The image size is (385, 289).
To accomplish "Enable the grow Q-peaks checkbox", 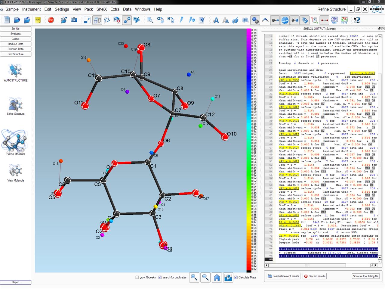I will coord(137,277).
